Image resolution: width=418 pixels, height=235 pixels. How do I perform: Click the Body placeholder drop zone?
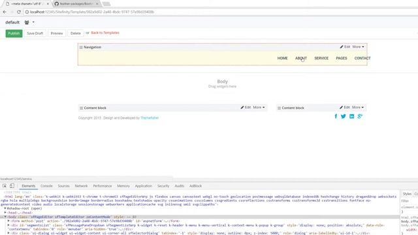[222, 84]
